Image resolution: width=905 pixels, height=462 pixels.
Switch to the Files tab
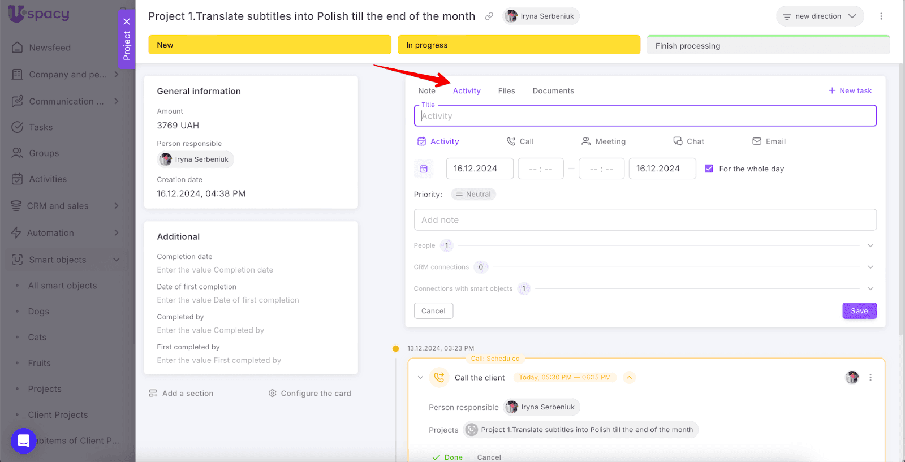506,91
